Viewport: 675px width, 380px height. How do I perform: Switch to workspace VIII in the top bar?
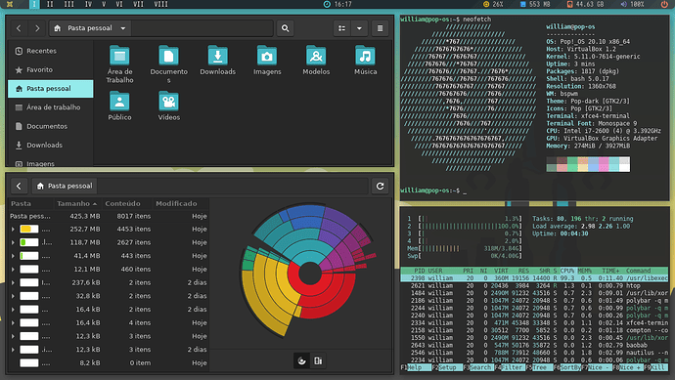coord(161,4)
